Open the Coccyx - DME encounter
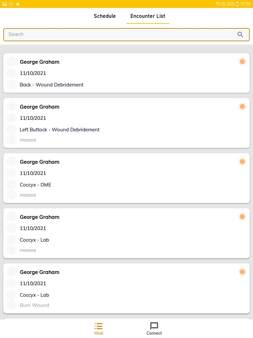 [x=126, y=178]
